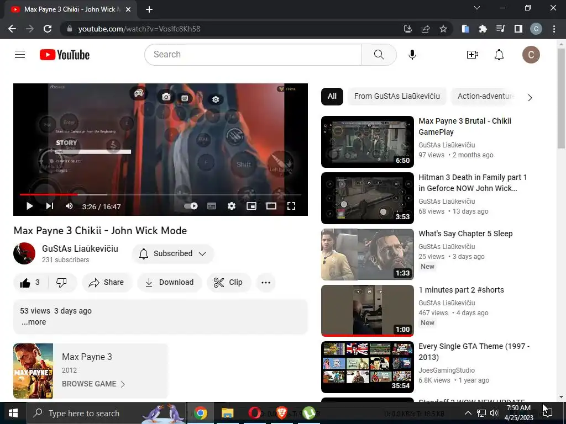Open GuStAs Liaūkevičiu channel name link
Image resolution: width=566 pixels, height=424 pixels.
(x=80, y=249)
